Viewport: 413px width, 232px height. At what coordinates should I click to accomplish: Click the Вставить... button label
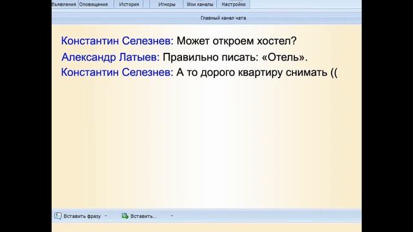click(143, 217)
